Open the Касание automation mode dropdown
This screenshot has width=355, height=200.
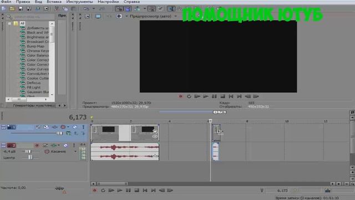tap(75, 152)
